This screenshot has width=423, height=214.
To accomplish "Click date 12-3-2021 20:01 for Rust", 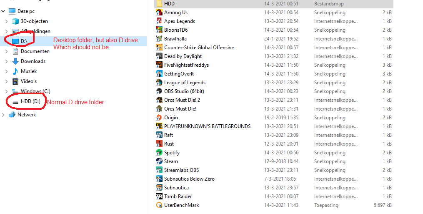I will [281, 144].
